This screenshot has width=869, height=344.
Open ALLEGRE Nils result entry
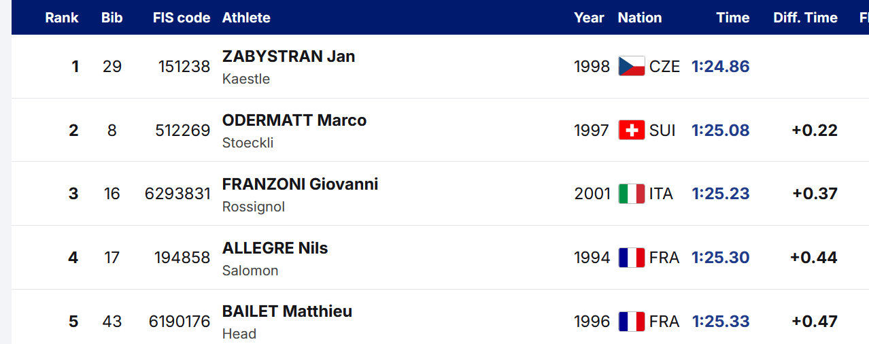click(275, 248)
